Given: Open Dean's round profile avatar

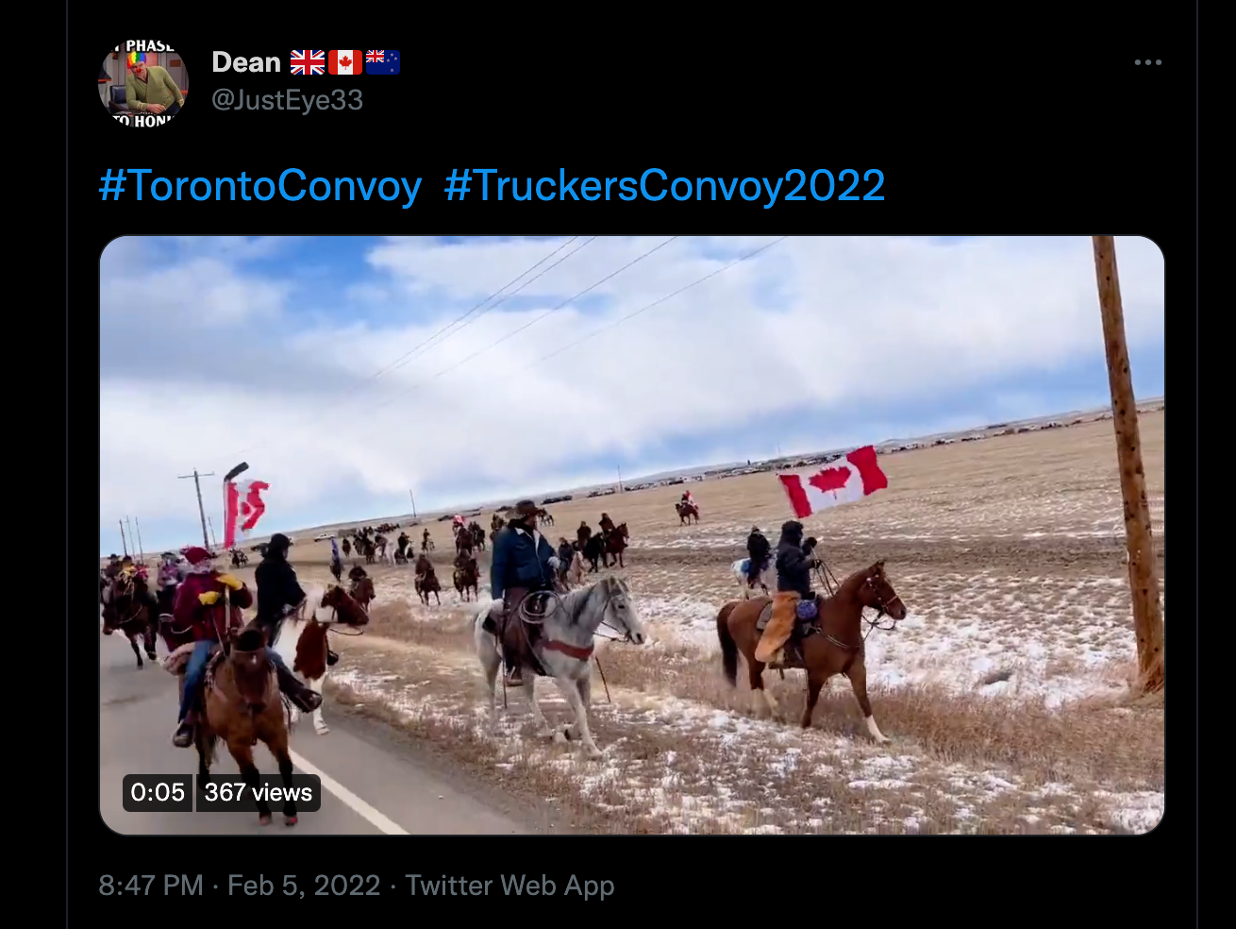Looking at the screenshot, I should (143, 84).
